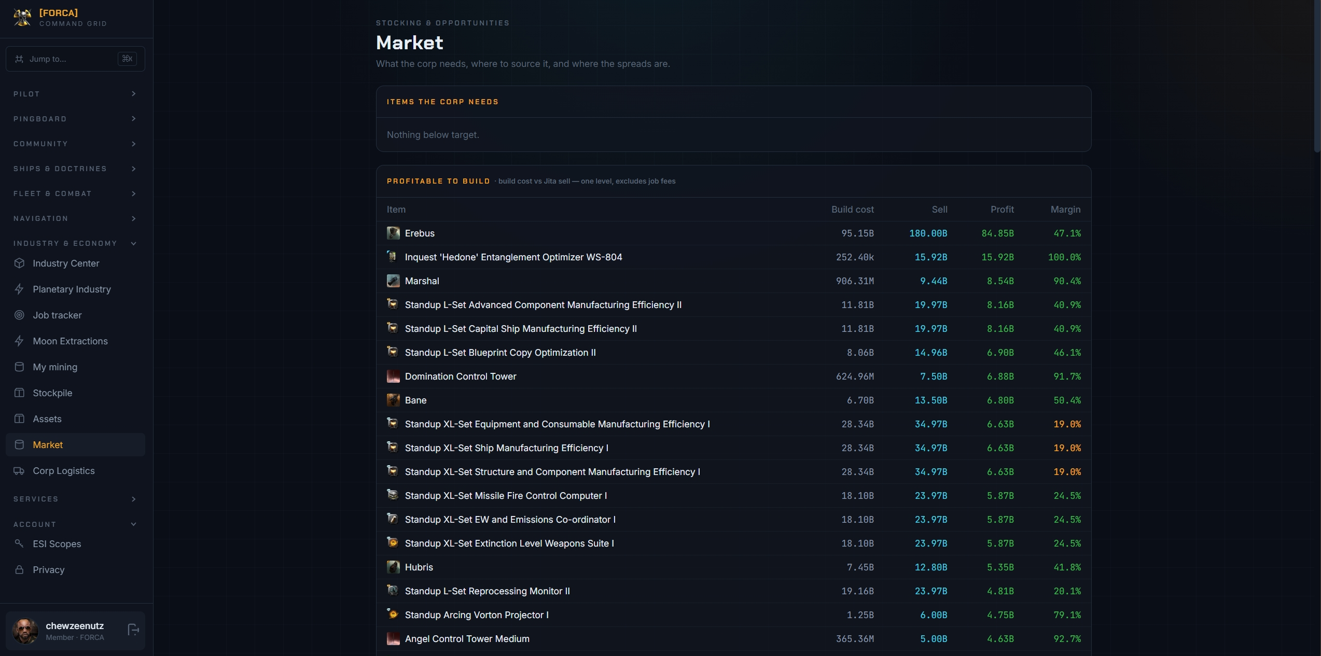Click the Inquest 'Hedone' implant icon
The image size is (1321, 656).
click(393, 256)
